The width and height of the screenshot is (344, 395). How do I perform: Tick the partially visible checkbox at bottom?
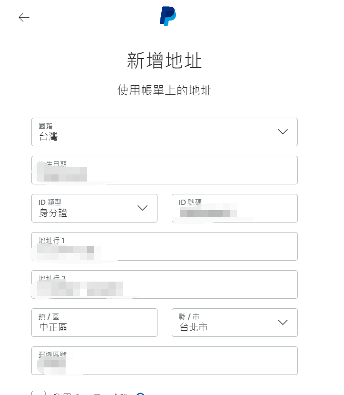tap(39, 392)
